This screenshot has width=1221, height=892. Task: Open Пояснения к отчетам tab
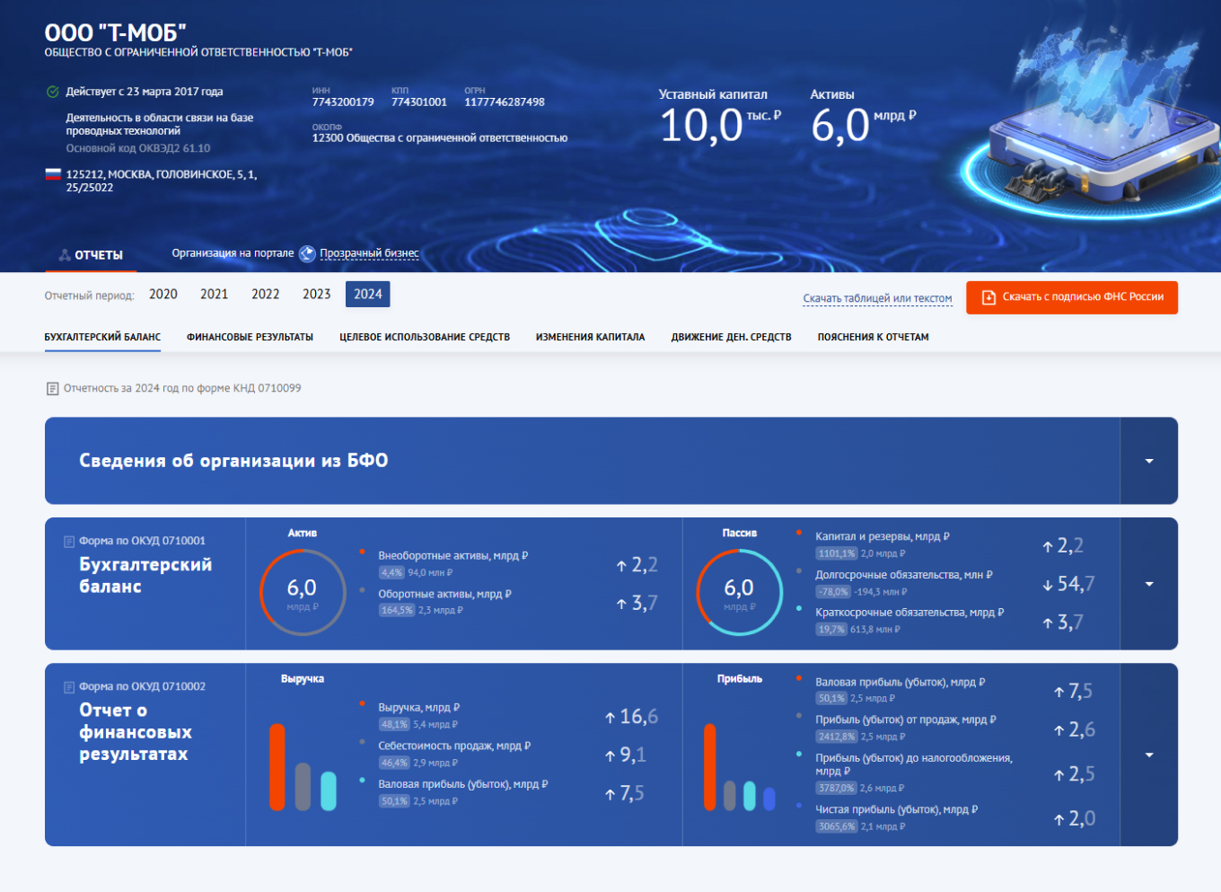point(874,338)
